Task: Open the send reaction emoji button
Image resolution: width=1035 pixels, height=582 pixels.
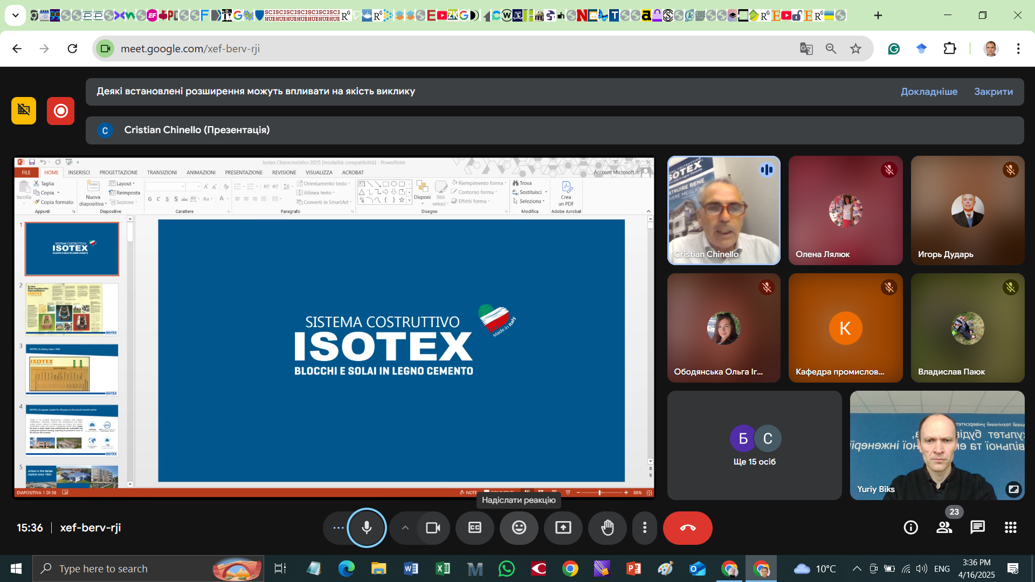Action: click(x=519, y=528)
